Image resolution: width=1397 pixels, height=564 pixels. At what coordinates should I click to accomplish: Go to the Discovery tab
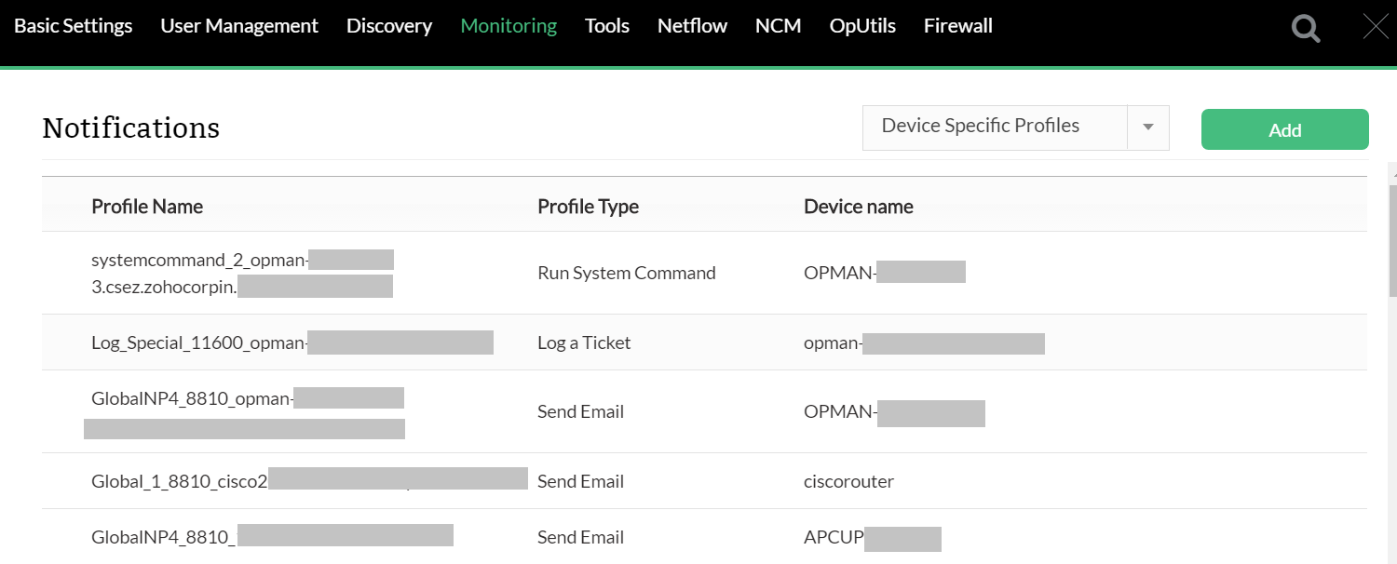coord(389,26)
